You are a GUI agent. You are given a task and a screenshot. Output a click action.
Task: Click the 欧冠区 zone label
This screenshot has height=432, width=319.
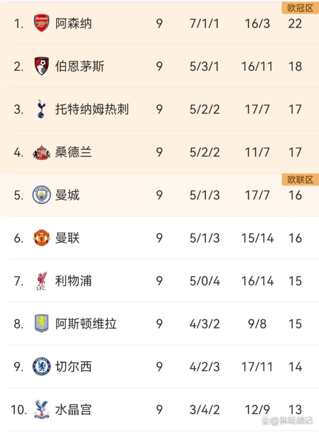coord(300,8)
